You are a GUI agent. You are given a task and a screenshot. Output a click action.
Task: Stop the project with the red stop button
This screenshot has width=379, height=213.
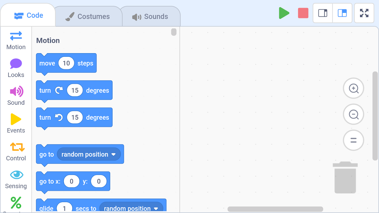pyautogui.click(x=303, y=13)
